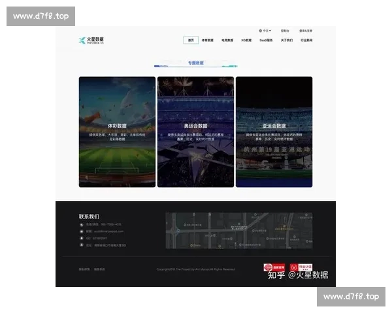Image resolution: width=392 pixels, height=313 pixels.
Task: Open the 奥运会数据 card
Action: pos(196,132)
